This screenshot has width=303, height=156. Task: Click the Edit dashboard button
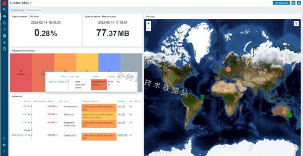click(x=281, y=3)
